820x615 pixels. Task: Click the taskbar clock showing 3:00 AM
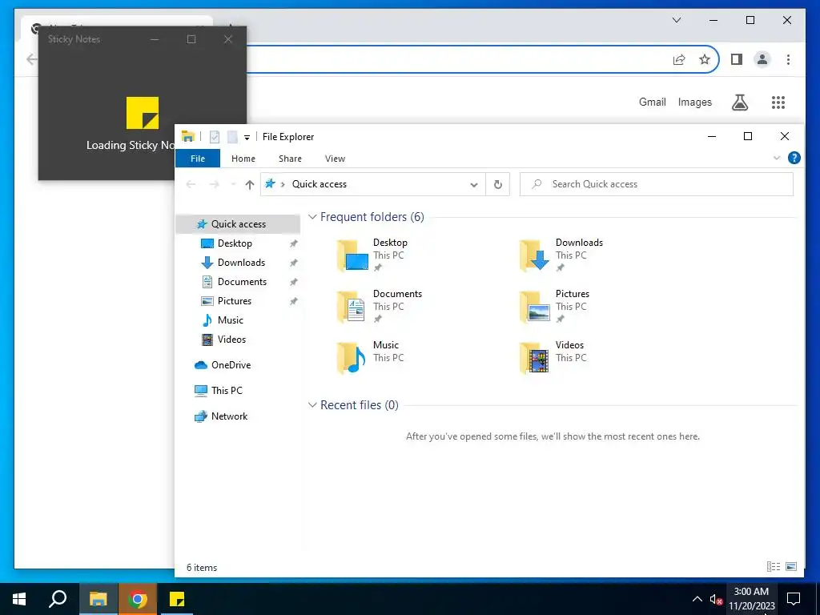tap(751, 599)
